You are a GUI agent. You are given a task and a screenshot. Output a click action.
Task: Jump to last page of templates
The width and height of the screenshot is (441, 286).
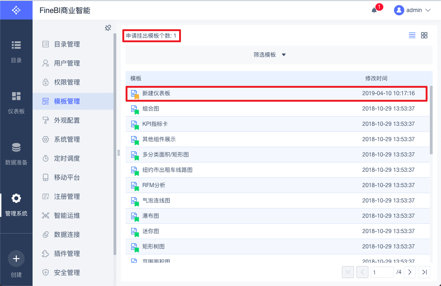(424, 272)
